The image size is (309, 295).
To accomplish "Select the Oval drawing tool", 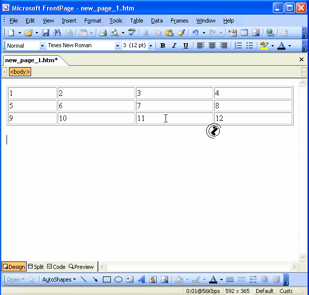I will (118, 279).
